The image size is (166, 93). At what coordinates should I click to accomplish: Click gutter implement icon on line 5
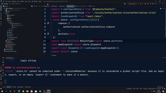point(48,23)
